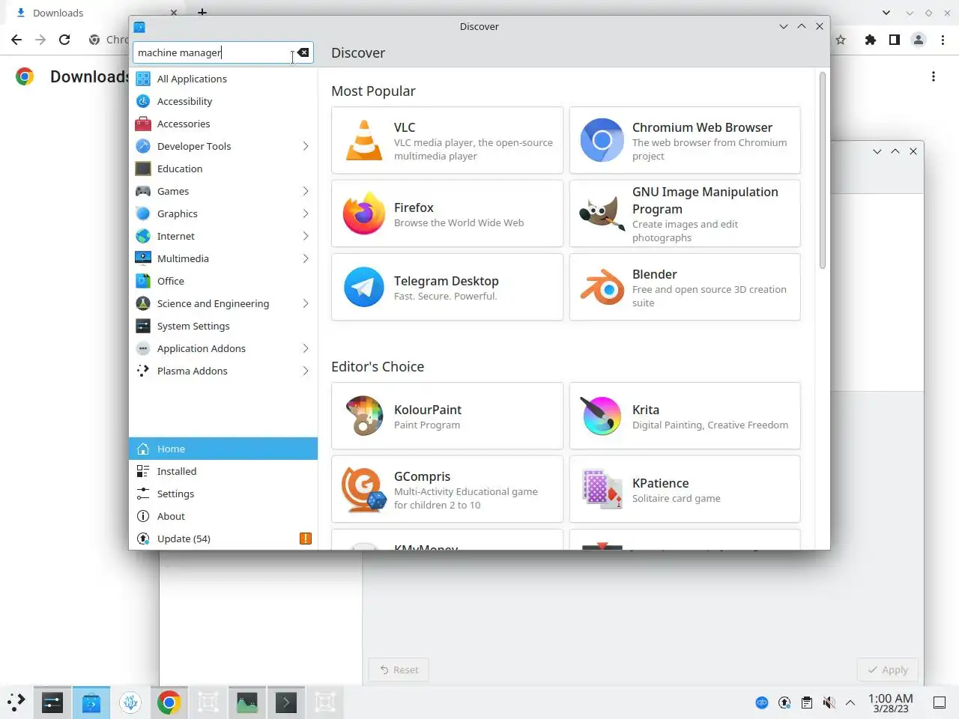Toggle Chrome side panel
The image size is (959, 719).
coord(894,40)
